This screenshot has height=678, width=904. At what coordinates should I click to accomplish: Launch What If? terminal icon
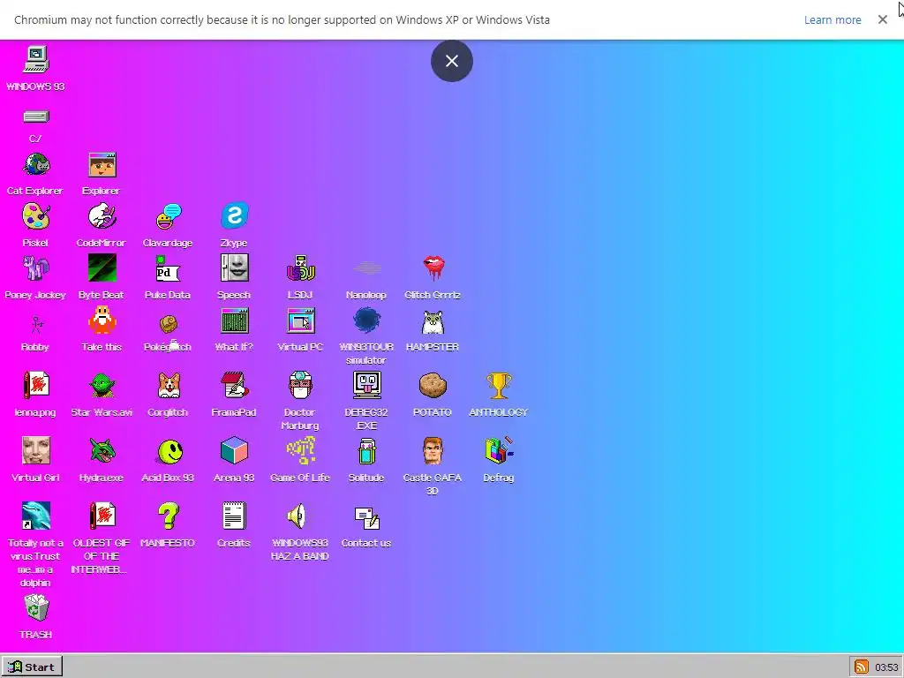coord(234,320)
